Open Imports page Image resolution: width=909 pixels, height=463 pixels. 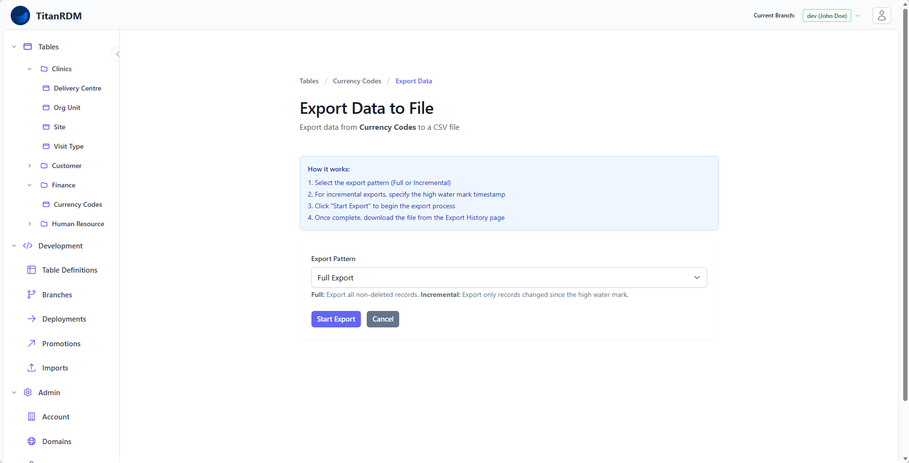pos(55,368)
